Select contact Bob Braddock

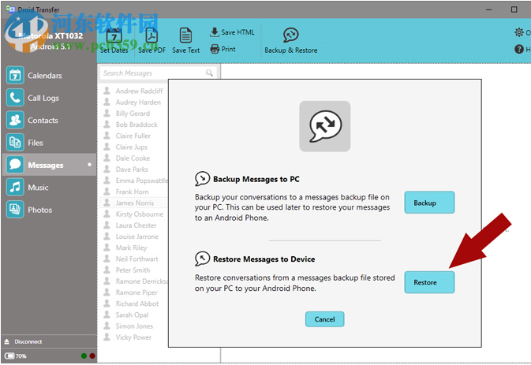click(136, 125)
